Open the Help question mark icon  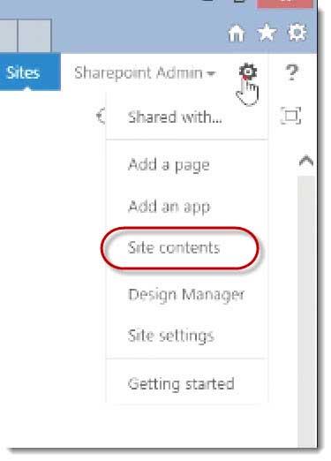click(x=291, y=72)
